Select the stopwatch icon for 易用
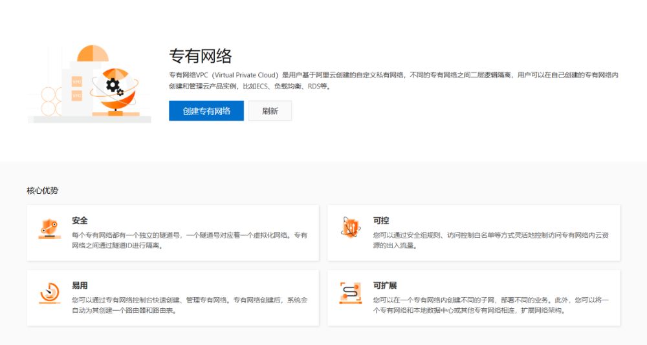Viewport: 647px width, 345px height. [x=49, y=293]
